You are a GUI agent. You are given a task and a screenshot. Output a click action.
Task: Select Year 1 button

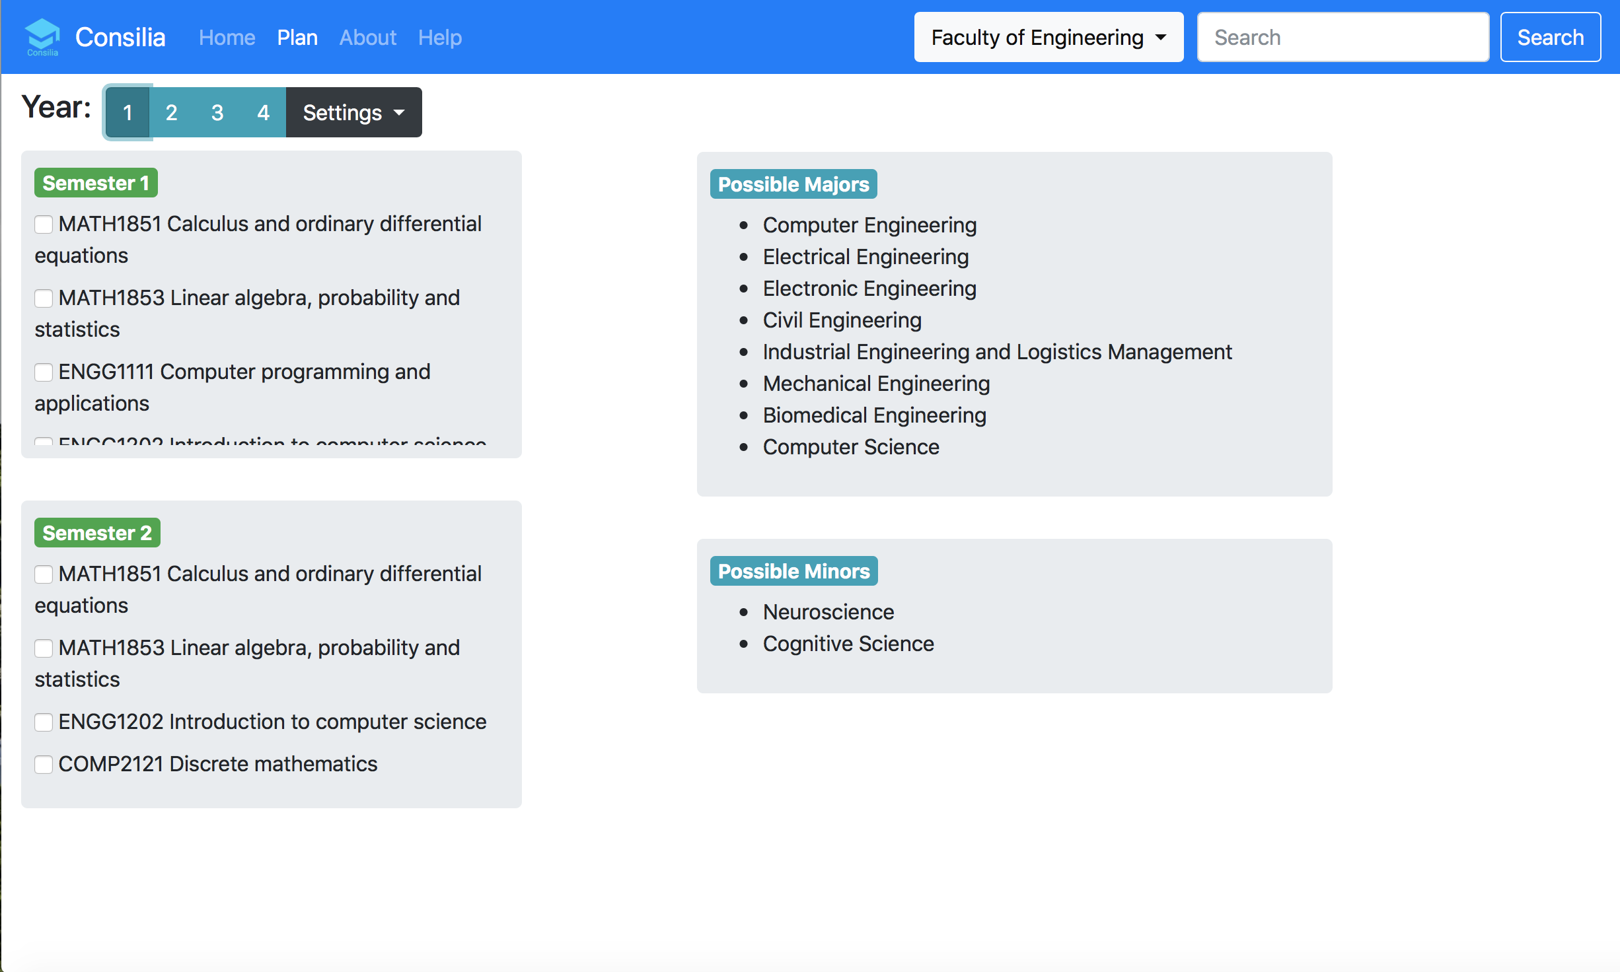click(128, 113)
